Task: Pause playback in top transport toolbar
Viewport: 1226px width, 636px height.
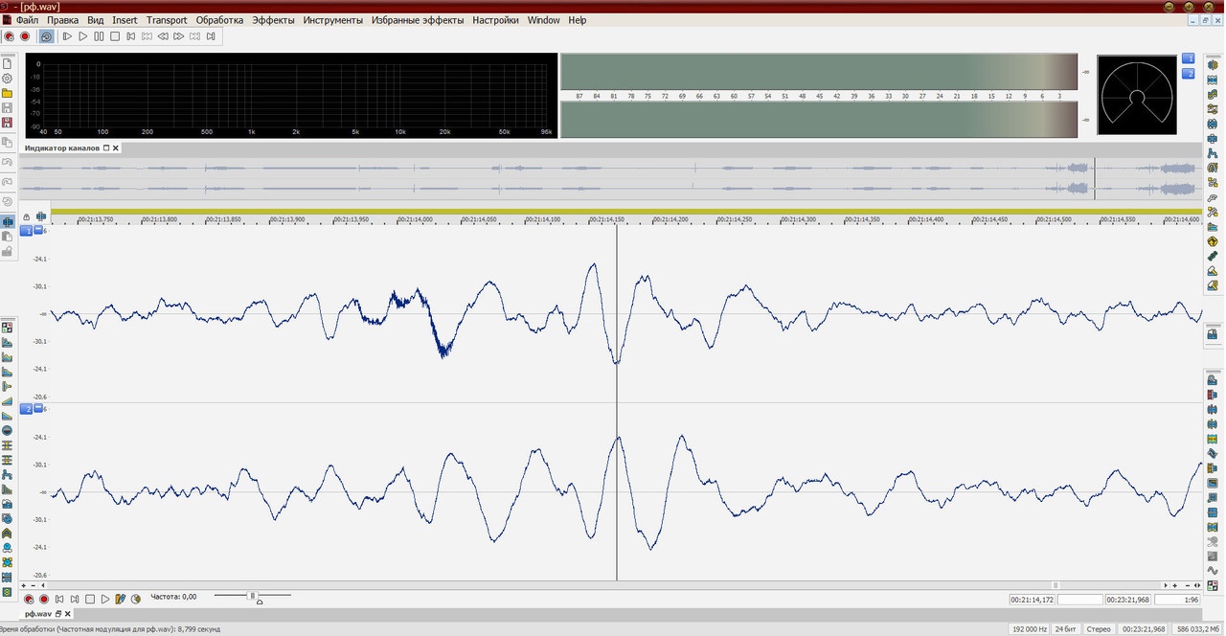Action: click(x=99, y=36)
